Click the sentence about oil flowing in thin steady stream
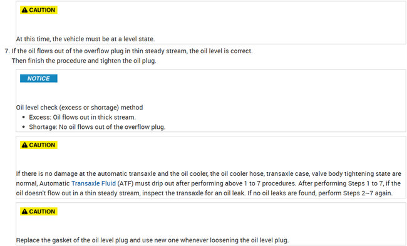Screen dimensions: 407x246 click(132, 51)
